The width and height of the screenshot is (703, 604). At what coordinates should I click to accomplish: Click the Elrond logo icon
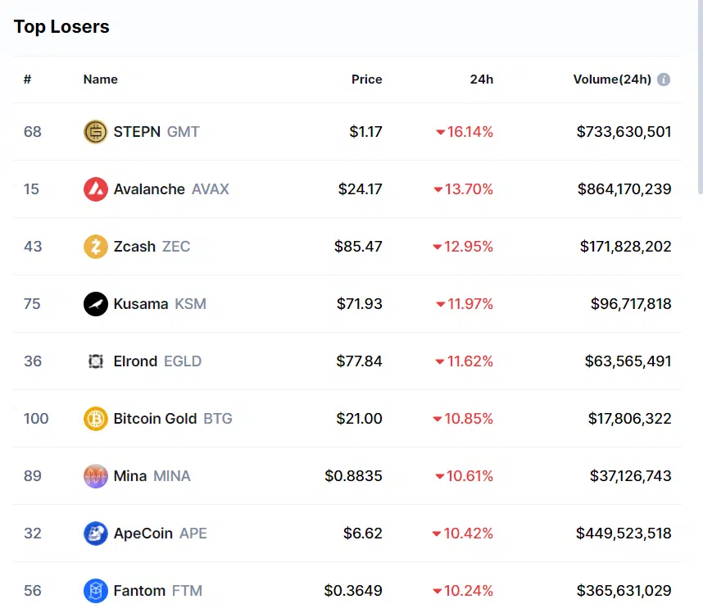[x=96, y=361]
